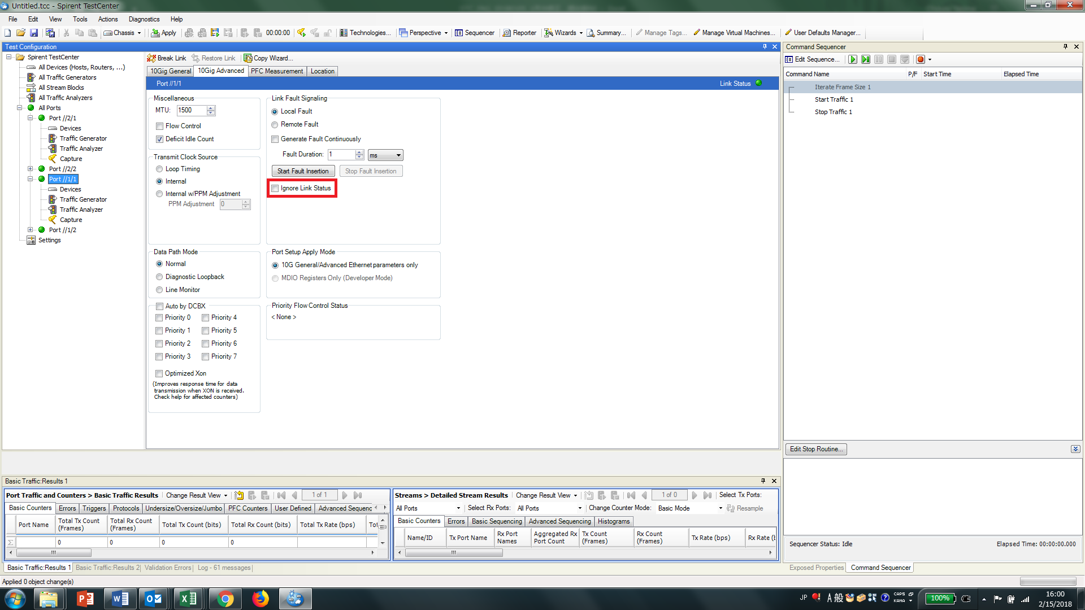Click the red record icon in Command Sequencer
The height and width of the screenshot is (610, 1085).
(921, 59)
